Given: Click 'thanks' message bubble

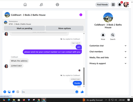Looking at the screenshot, I should coord(77,83).
